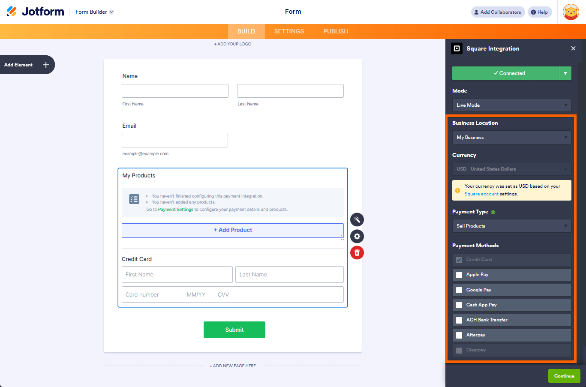
Task: Toggle the Credit Card payment method checkbox
Action: click(459, 260)
